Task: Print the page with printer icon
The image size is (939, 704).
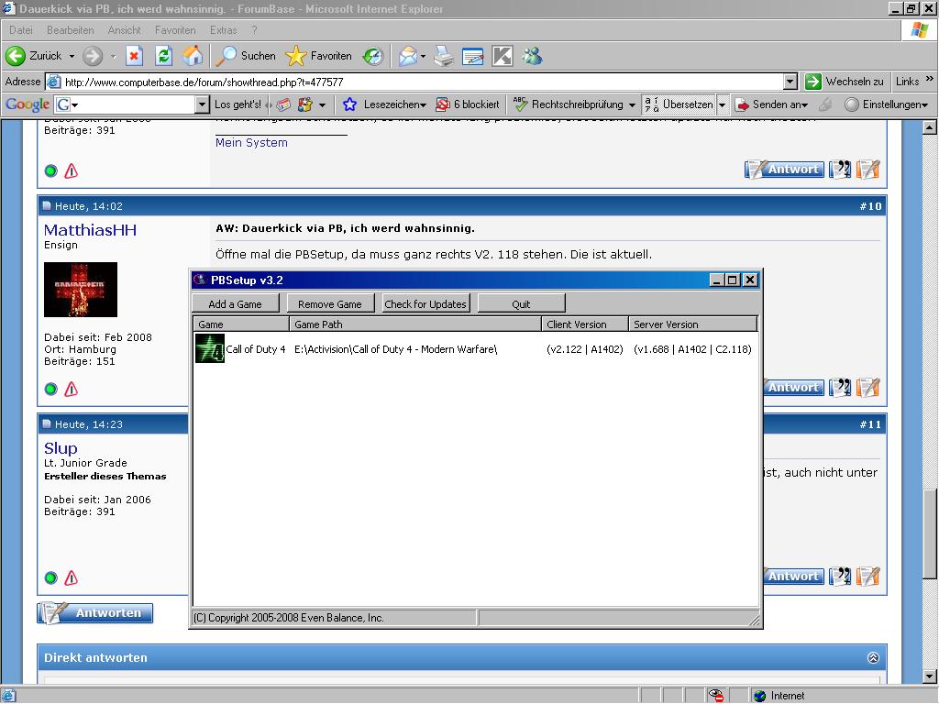Action: tap(444, 56)
